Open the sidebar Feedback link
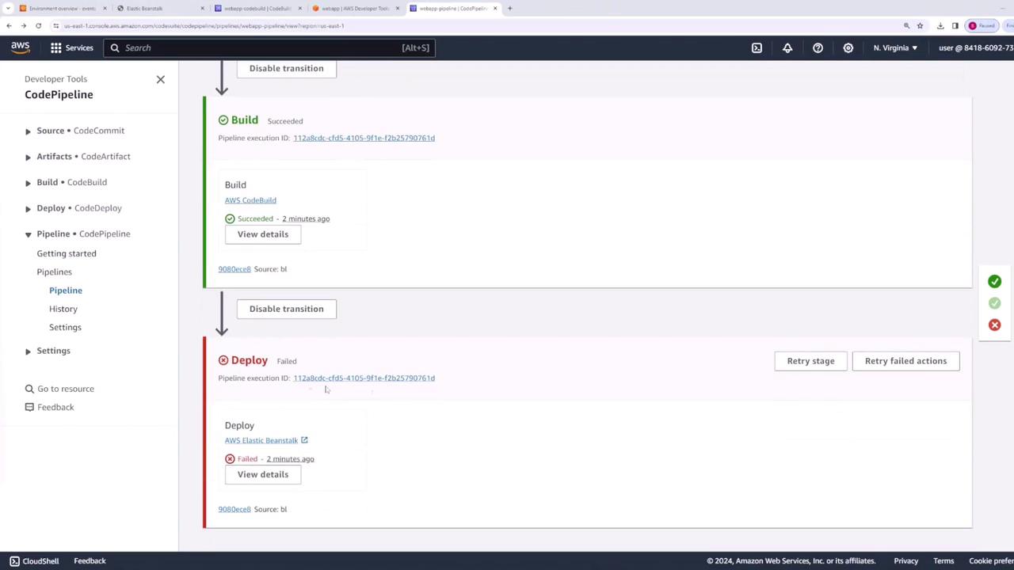The width and height of the screenshot is (1014, 570). point(55,407)
